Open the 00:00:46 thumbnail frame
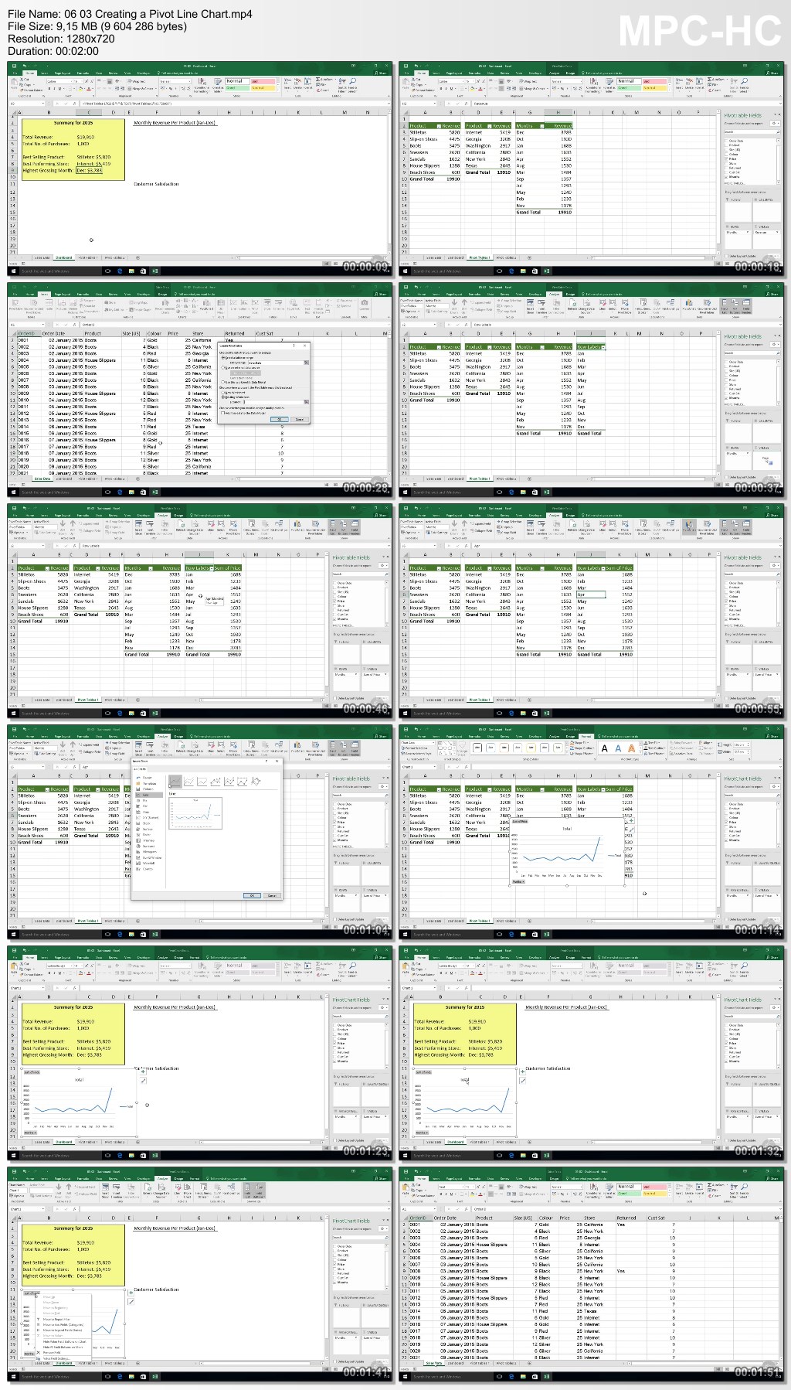This screenshot has width=791, height=1390. click(198, 610)
